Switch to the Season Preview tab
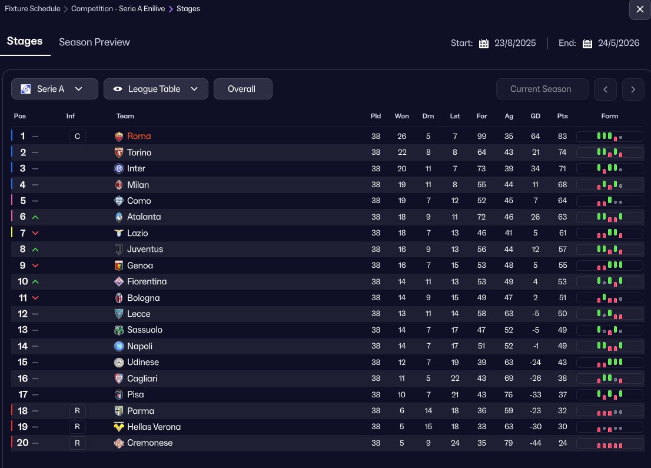Screen dimensions: 651x468 [94, 42]
